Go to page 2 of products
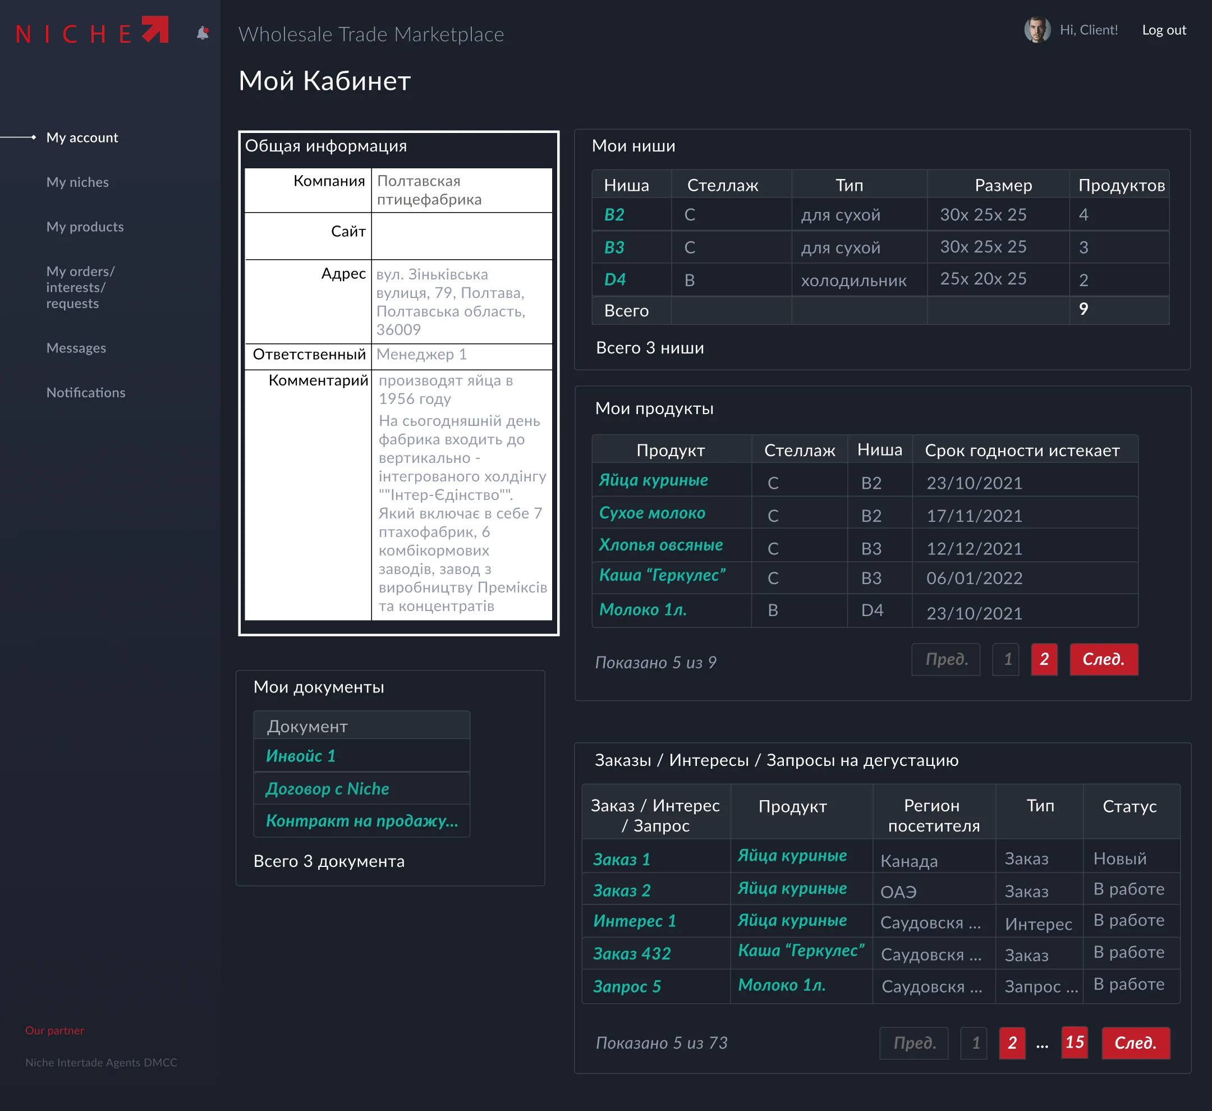 [1044, 659]
